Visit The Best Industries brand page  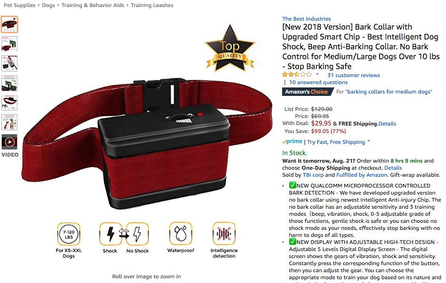[x=306, y=19]
